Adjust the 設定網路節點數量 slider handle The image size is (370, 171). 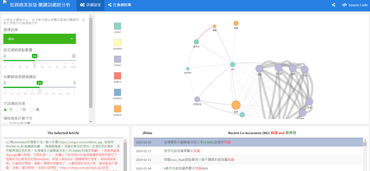35,64
